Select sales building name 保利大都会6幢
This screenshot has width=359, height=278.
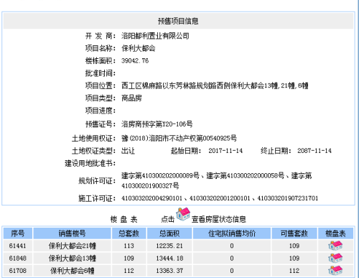[x=72, y=271]
